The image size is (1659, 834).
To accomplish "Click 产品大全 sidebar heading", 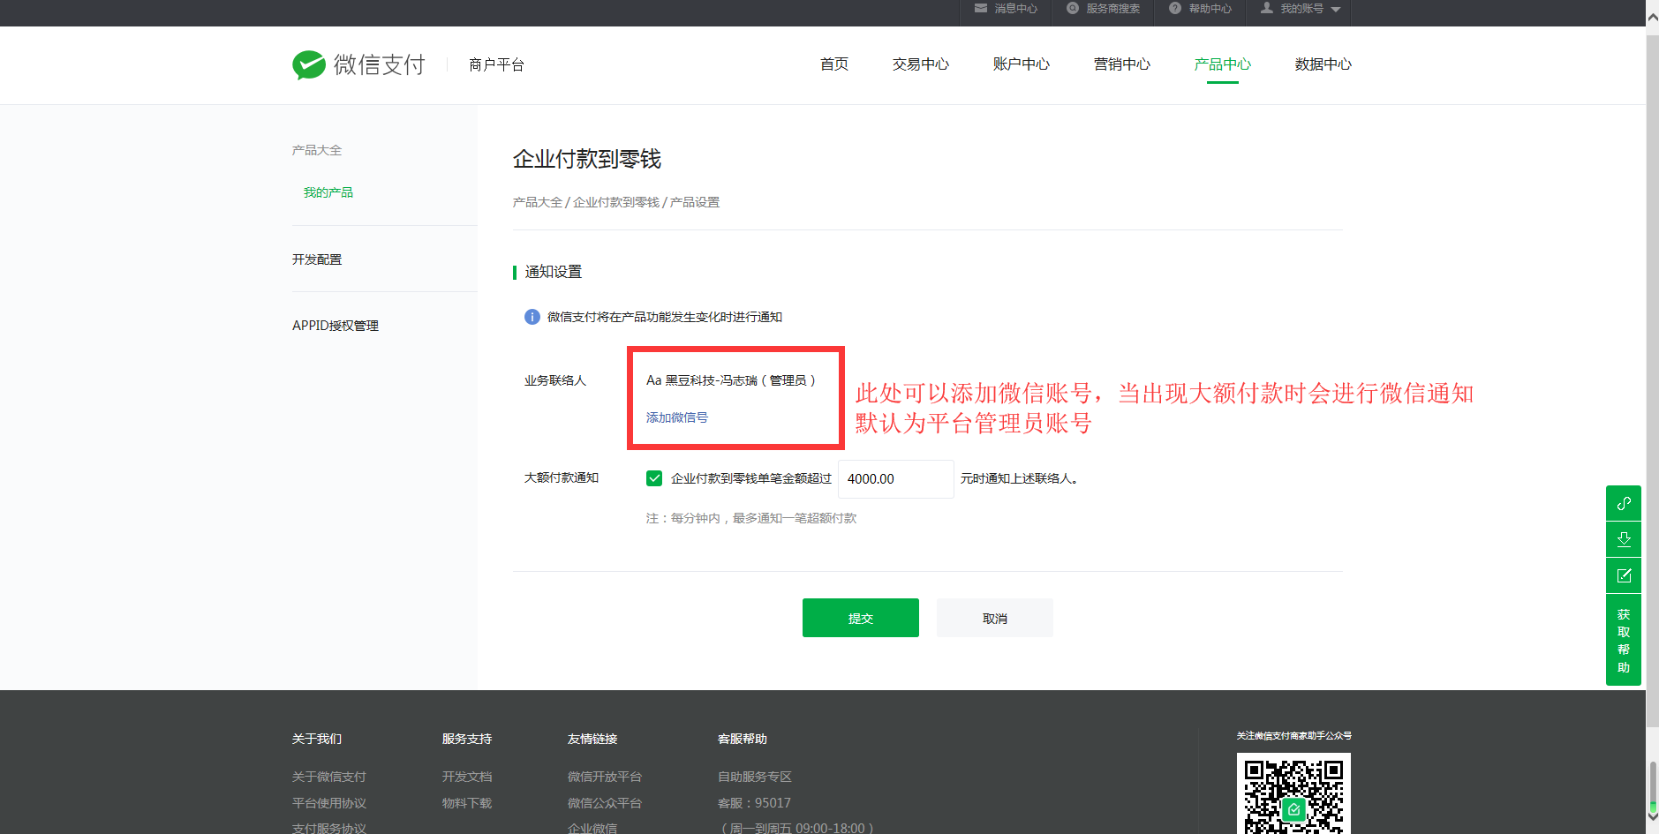I will (317, 150).
